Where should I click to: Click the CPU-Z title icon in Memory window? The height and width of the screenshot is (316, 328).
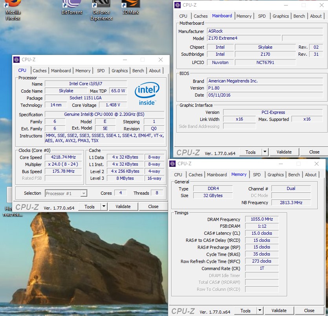pos(172,164)
